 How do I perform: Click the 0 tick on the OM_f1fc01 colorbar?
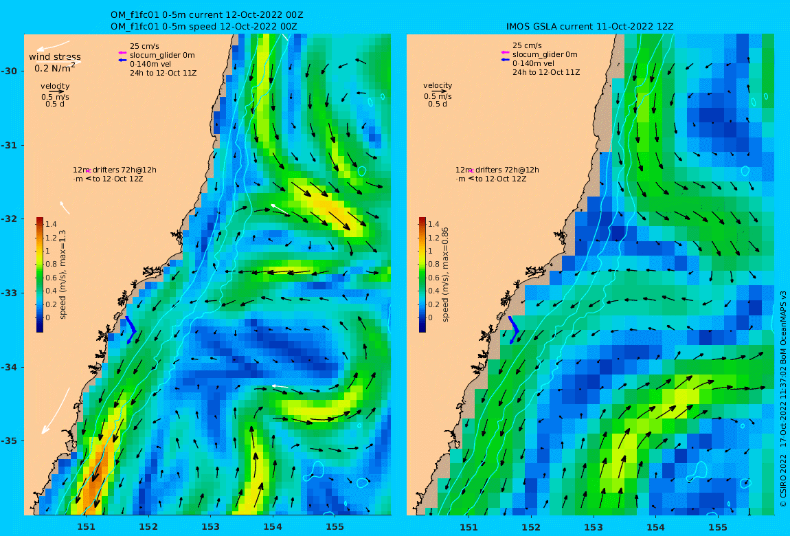click(48, 317)
